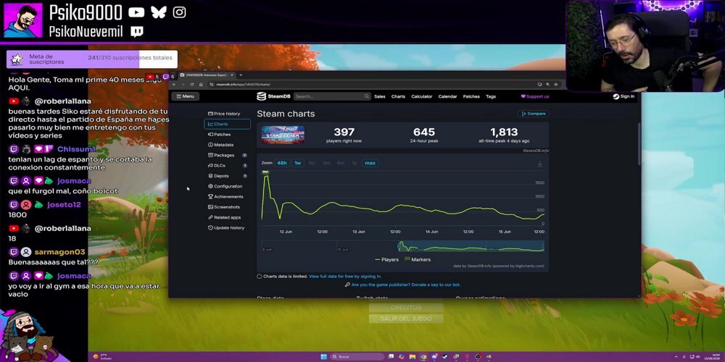The width and height of the screenshot is (725, 362).
Task: Click the SteamDB page vertical scrollbar
Action: [x=639, y=143]
